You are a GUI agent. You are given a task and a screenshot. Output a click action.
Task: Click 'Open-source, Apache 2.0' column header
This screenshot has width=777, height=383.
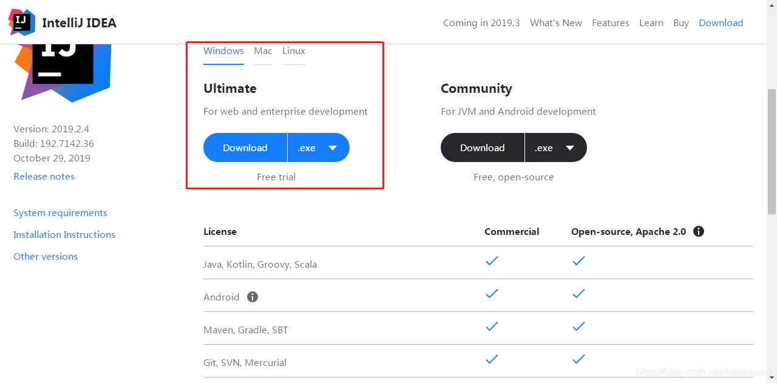point(628,231)
